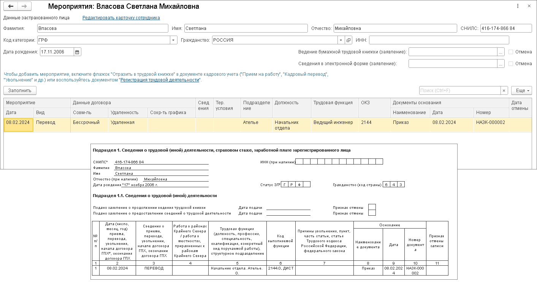Click the Трудовая функция column header
537x282 pixels.
[335, 108]
